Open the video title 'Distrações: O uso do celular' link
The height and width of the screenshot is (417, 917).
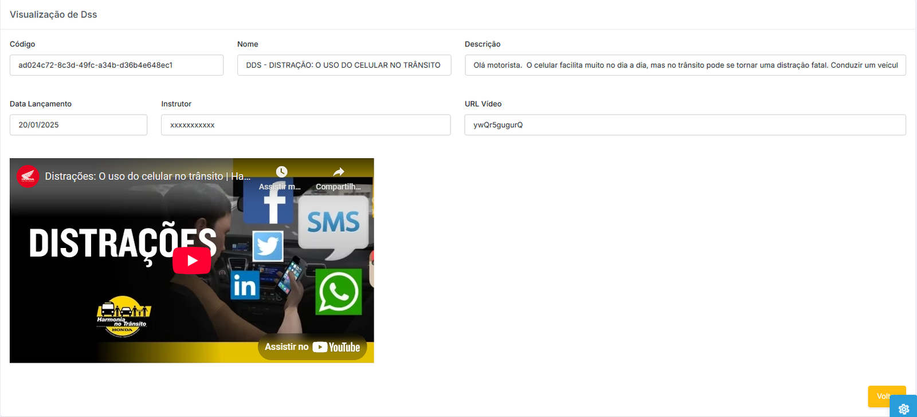147,176
